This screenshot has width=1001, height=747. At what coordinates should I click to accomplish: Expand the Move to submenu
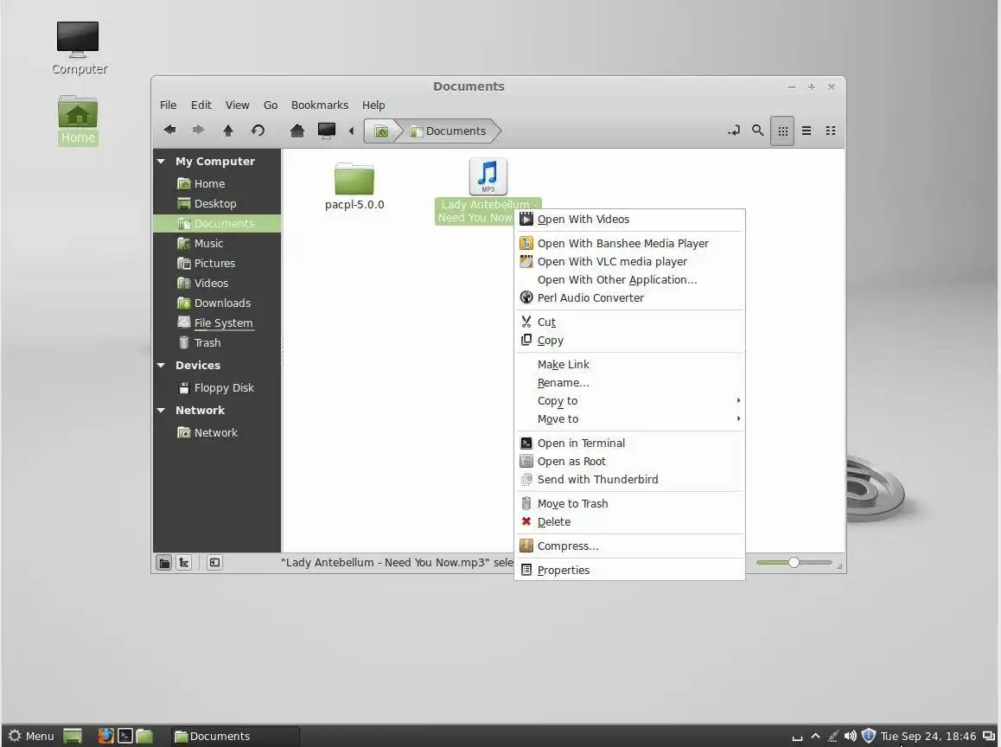tap(629, 418)
